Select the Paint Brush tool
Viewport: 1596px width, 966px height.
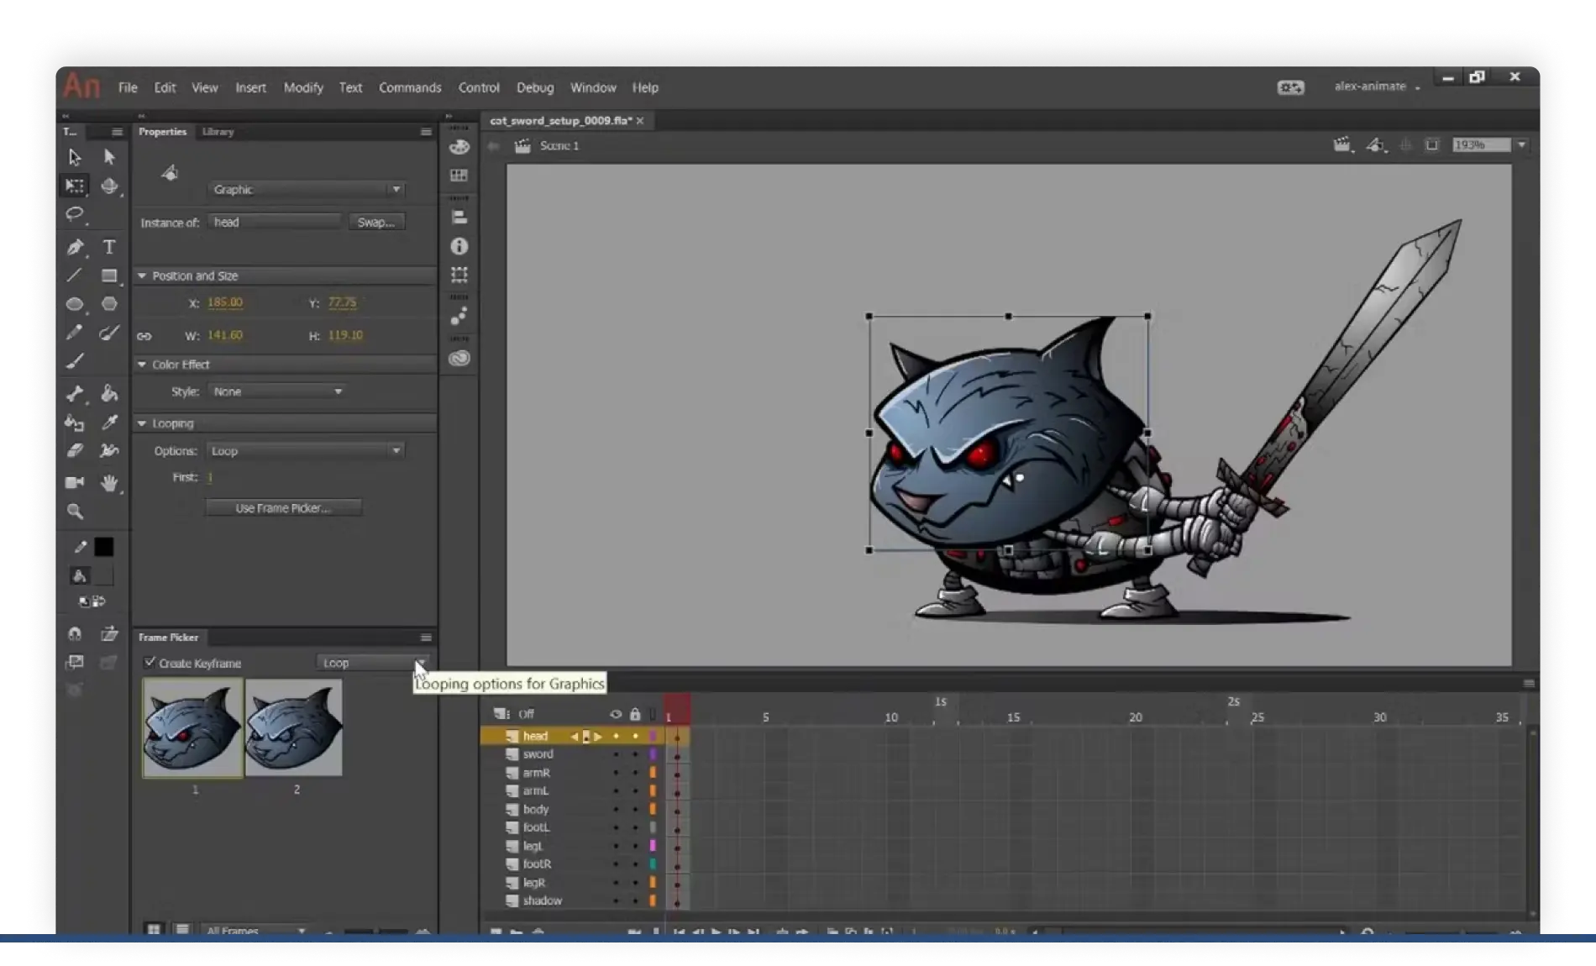point(109,333)
